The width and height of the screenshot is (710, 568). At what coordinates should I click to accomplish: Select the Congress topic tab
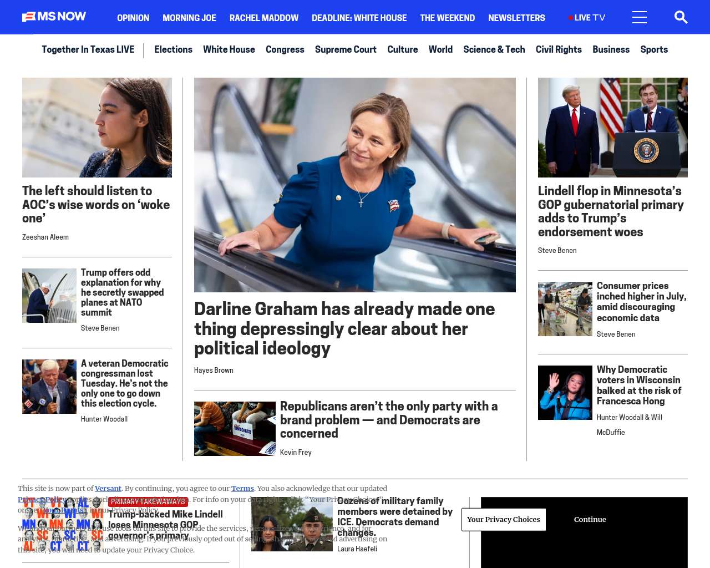pos(285,49)
